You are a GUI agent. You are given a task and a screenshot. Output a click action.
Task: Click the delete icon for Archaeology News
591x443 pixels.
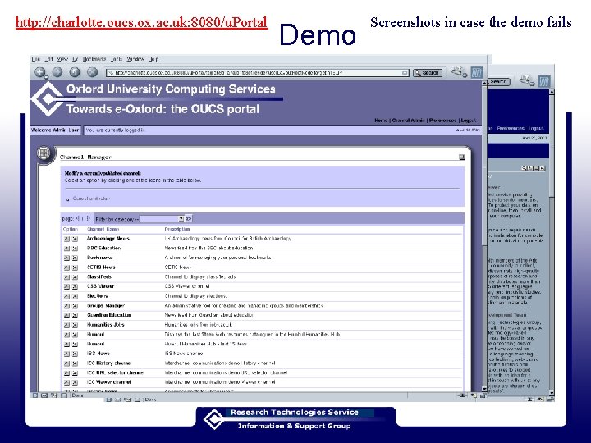click(x=75, y=239)
